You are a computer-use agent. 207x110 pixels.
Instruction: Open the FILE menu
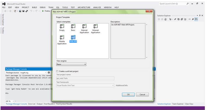click(x=4, y=8)
